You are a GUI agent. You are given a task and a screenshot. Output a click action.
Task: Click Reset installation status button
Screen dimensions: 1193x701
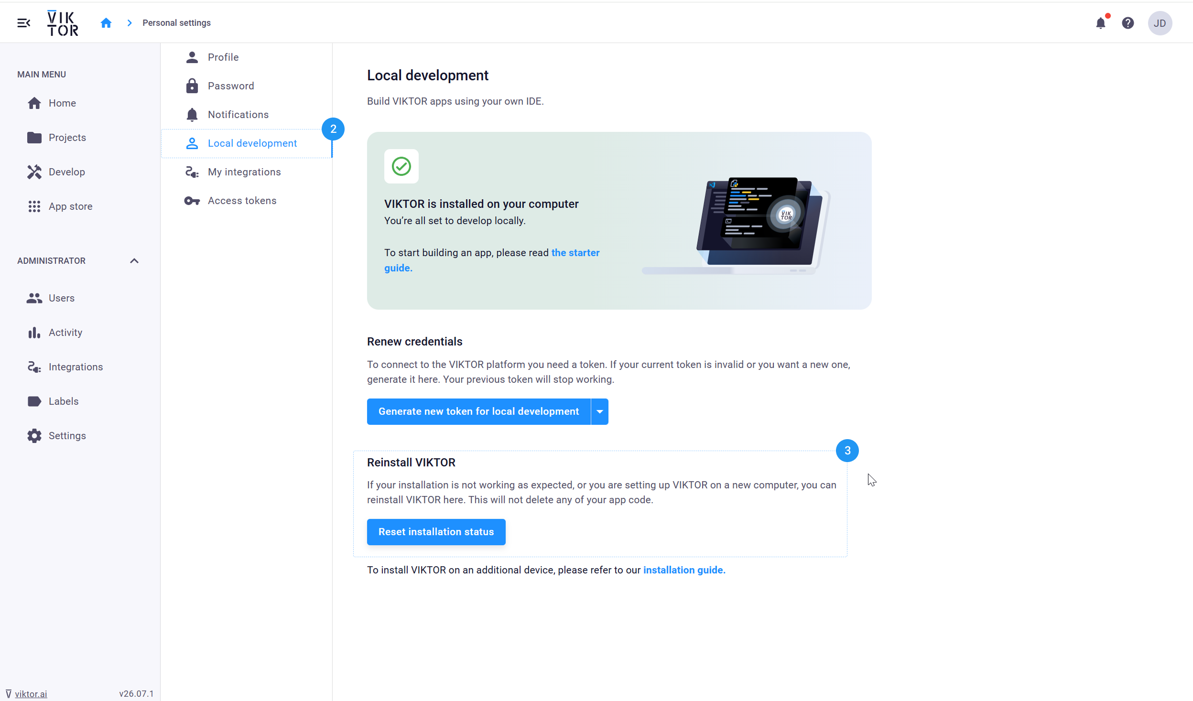[x=436, y=532]
